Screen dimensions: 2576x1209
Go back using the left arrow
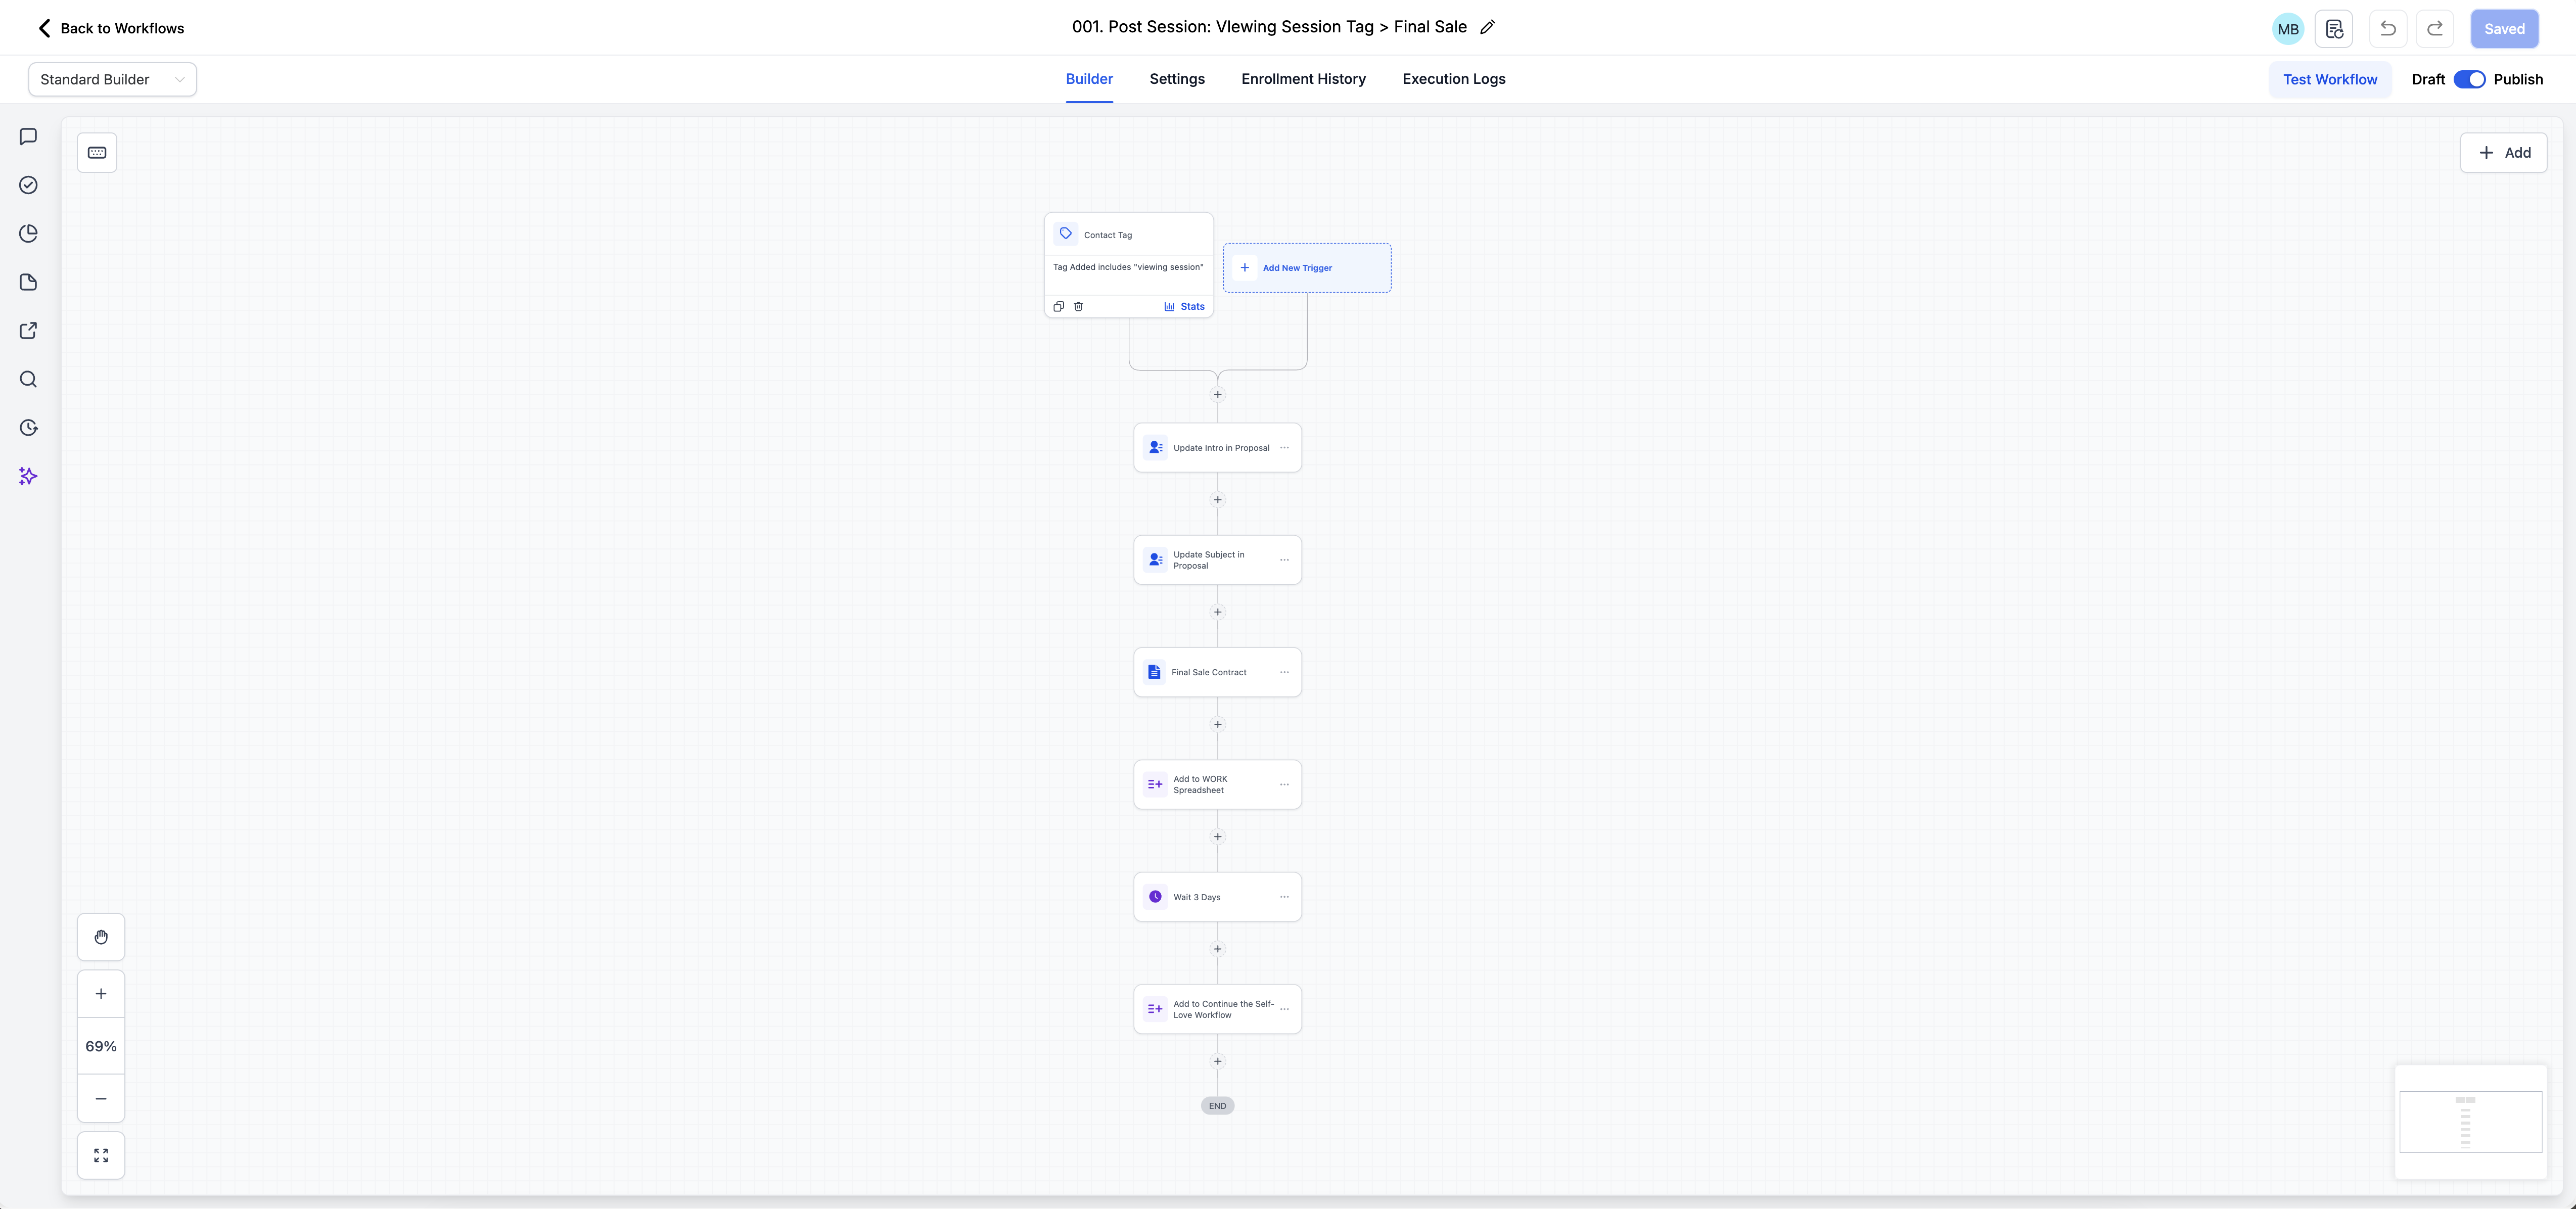tap(44, 28)
